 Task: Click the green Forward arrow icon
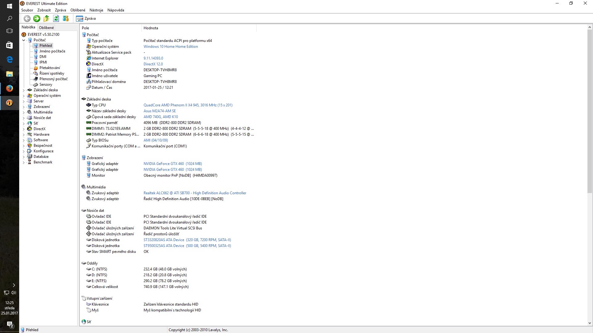click(37, 18)
